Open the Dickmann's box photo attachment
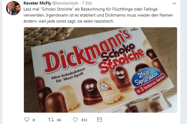Viewport: 187px width, 124px height. (x=100, y=70)
